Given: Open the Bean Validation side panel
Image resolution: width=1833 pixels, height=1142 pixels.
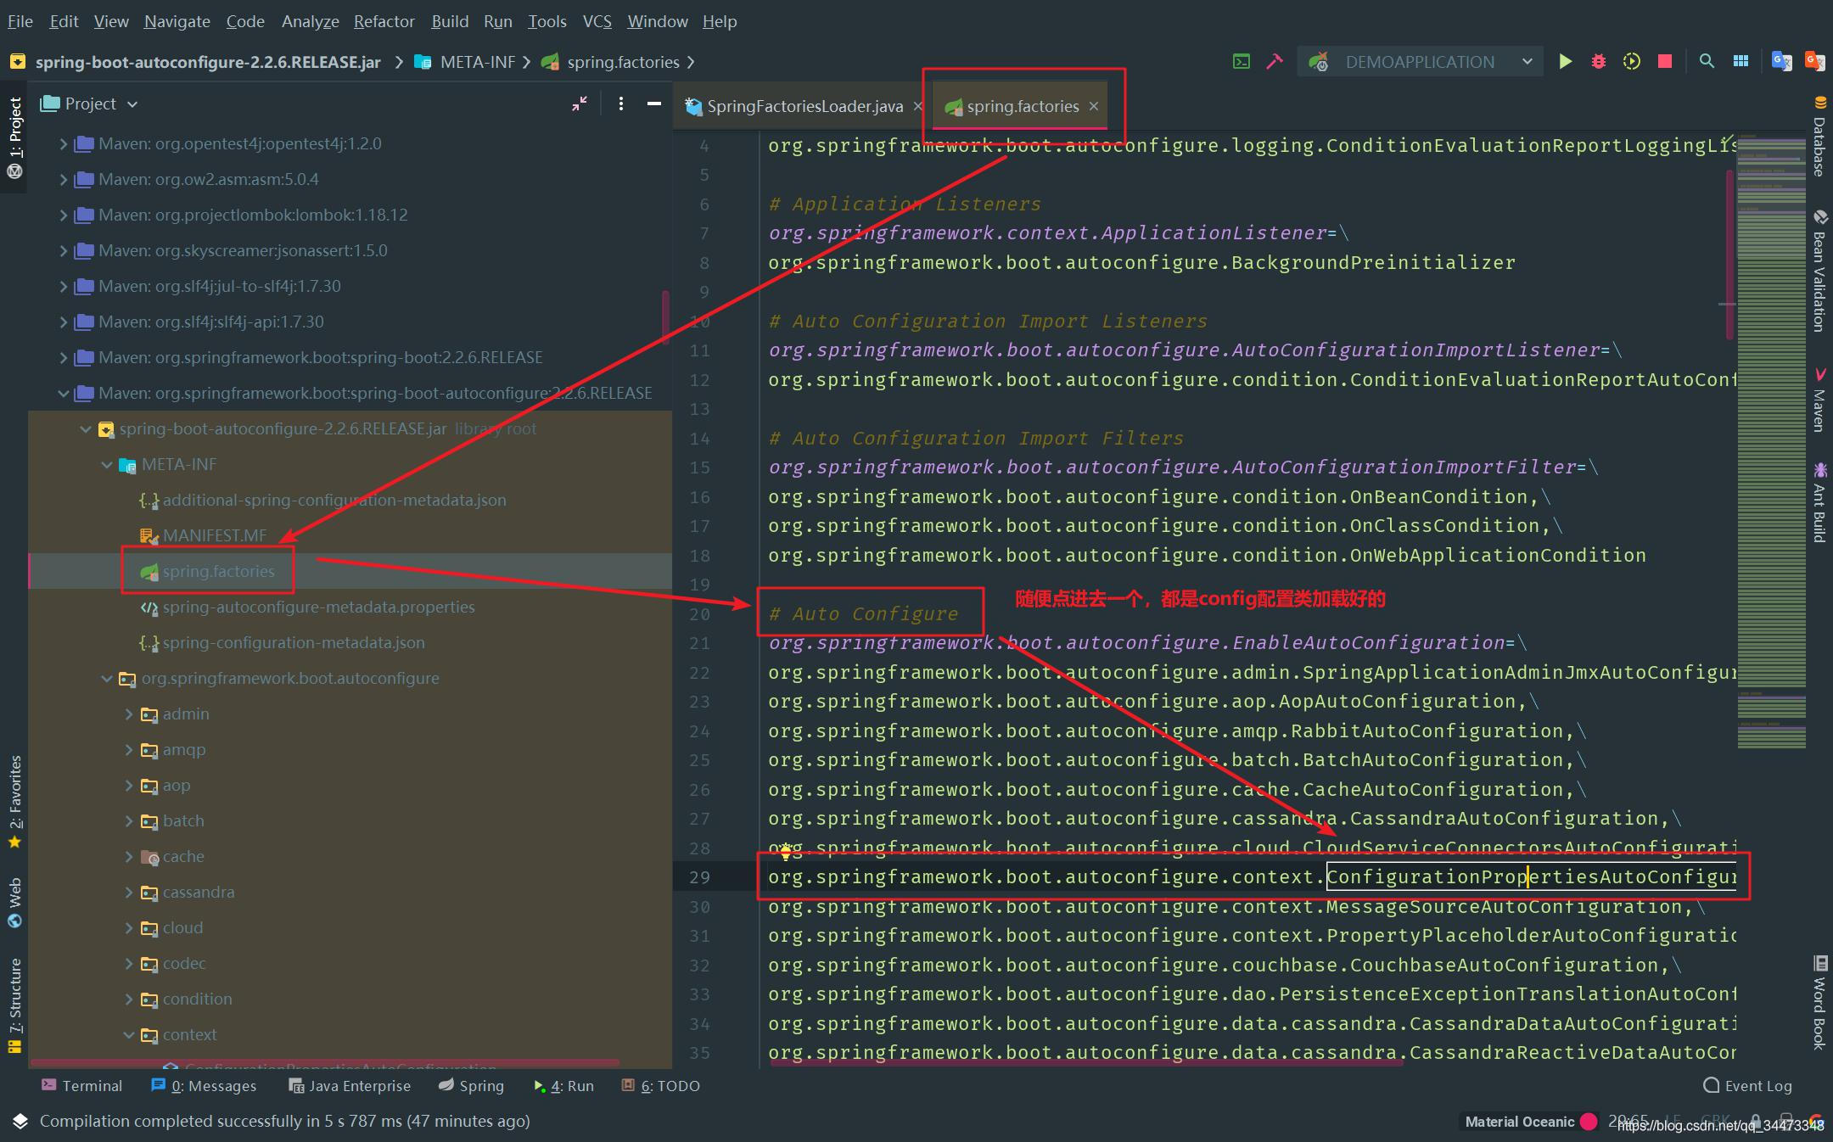Looking at the screenshot, I should 1819,270.
